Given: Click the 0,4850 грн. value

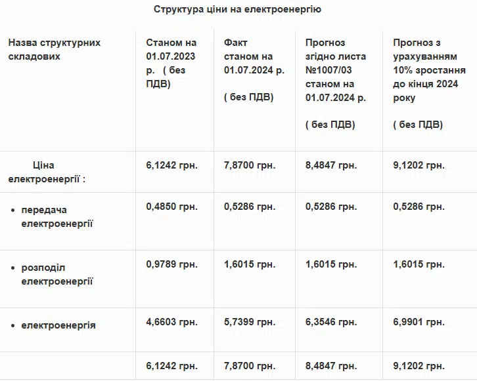Looking at the screenshot, I should (x=171, y=207).
